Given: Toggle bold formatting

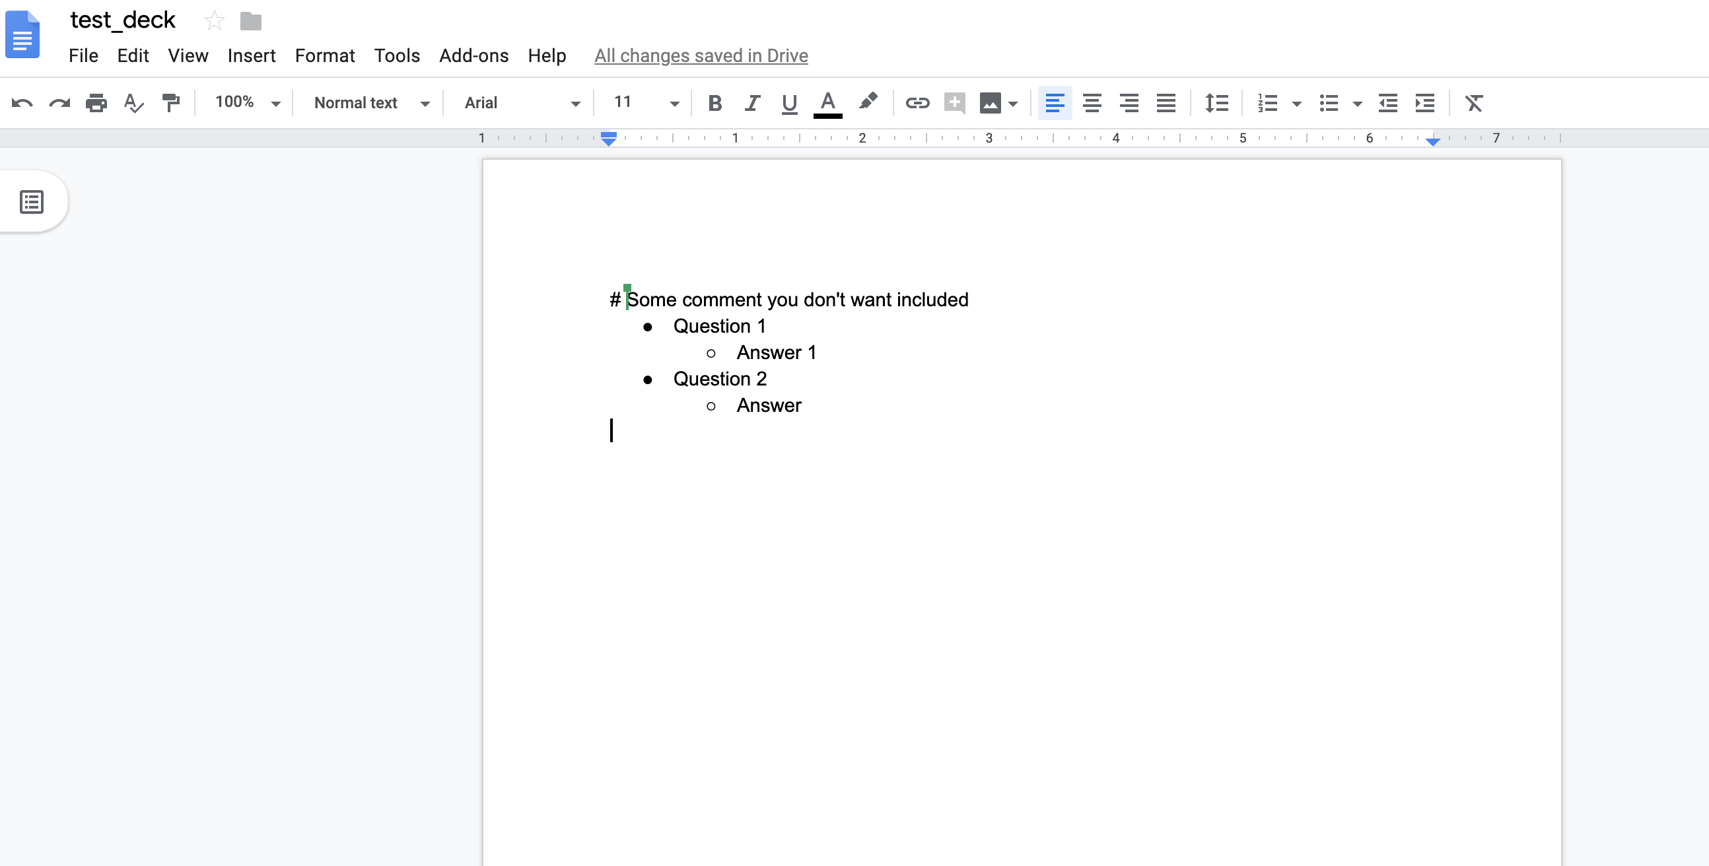Looking at the screenshot, I should [715, 103].
